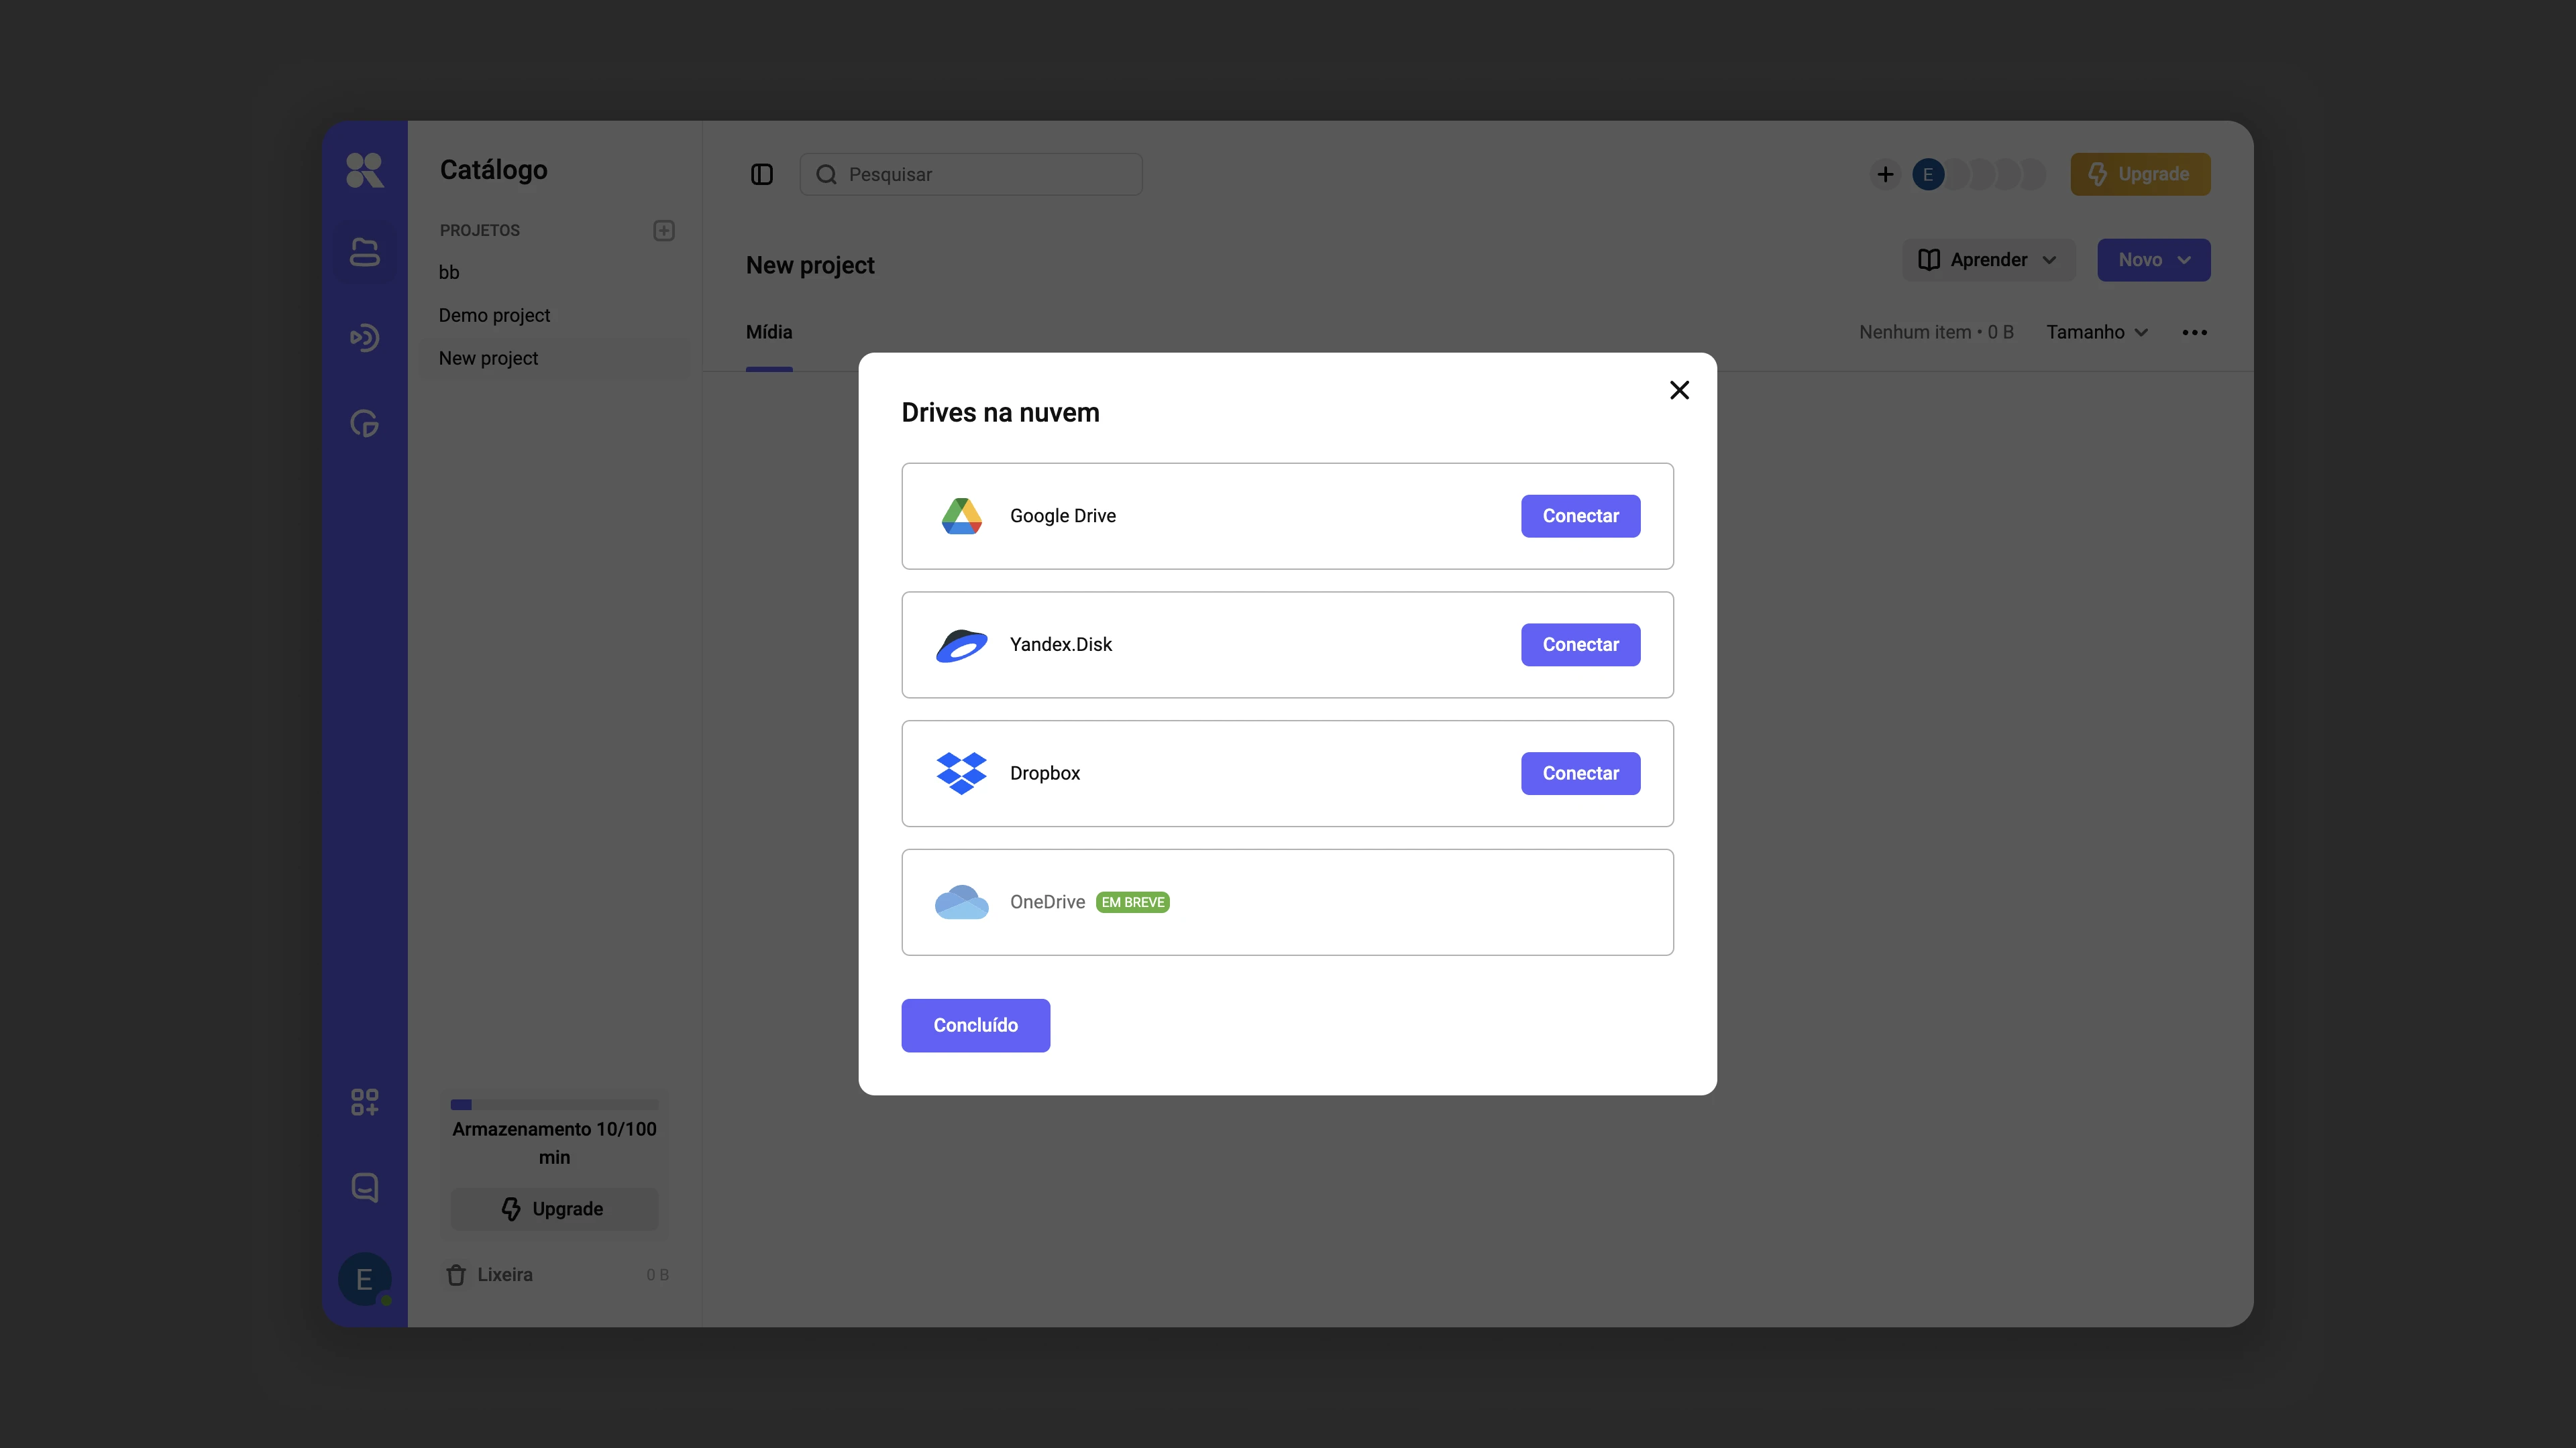Open the chat support icon

pyautogui.click(x=364, y=1187)
